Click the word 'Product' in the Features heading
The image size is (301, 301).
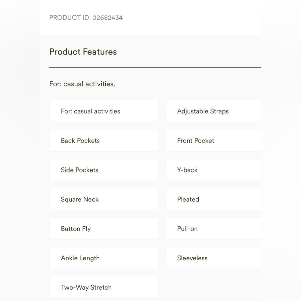(65, 52)
